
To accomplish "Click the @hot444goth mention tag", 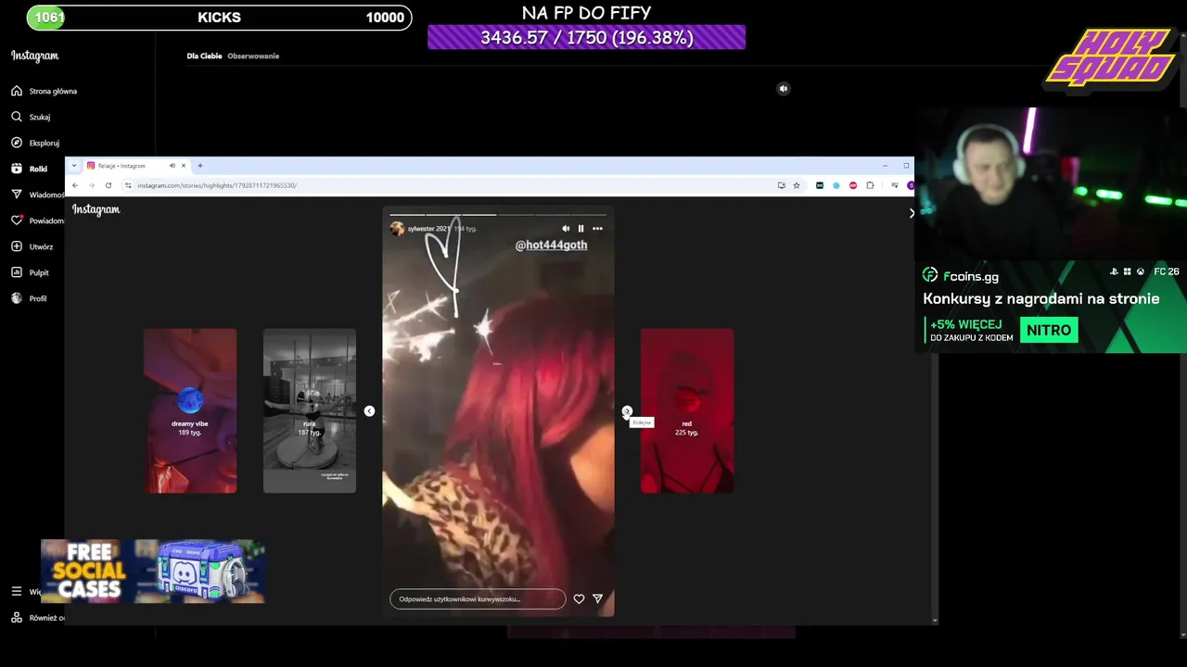I will pyautogui.click(x=551, y=245).
